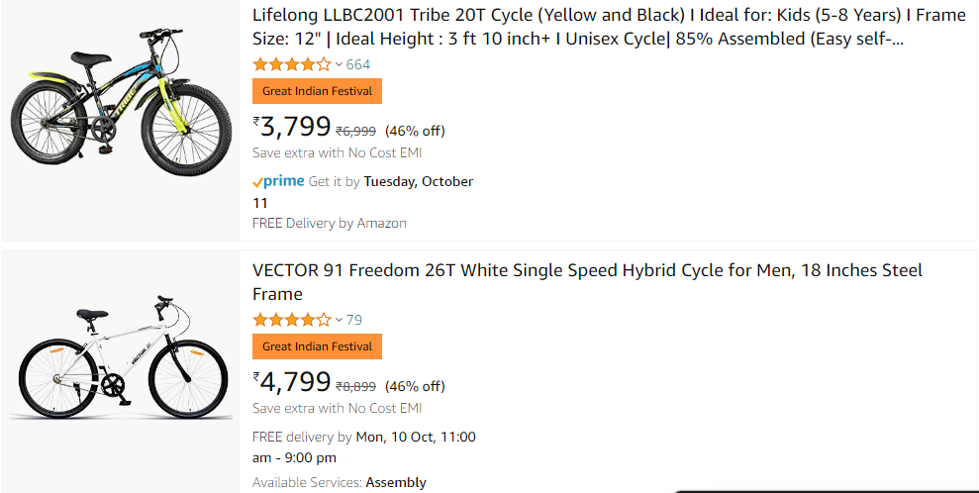This screenshot has height=493, width=979.
Task: Click the struck-through ₹8,899 list price
Action: coord(355,386)
